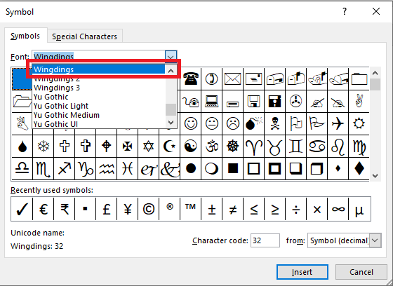Choose the Gemini zodiac symbol

point(295,147)
